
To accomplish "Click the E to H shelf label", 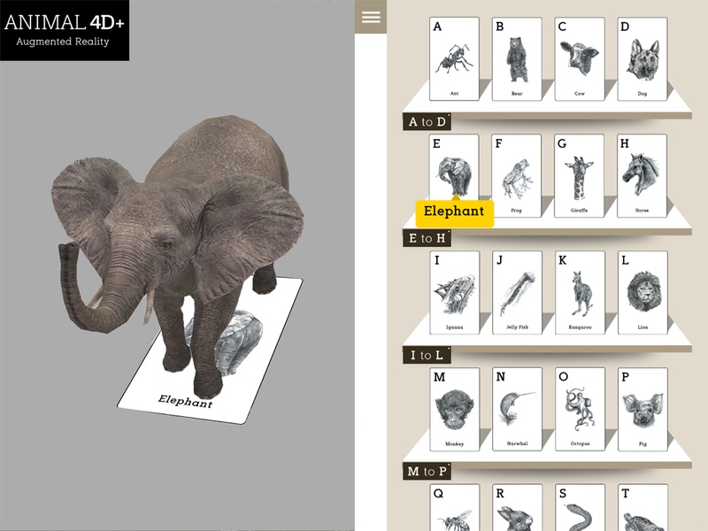I will coord(427,238).
